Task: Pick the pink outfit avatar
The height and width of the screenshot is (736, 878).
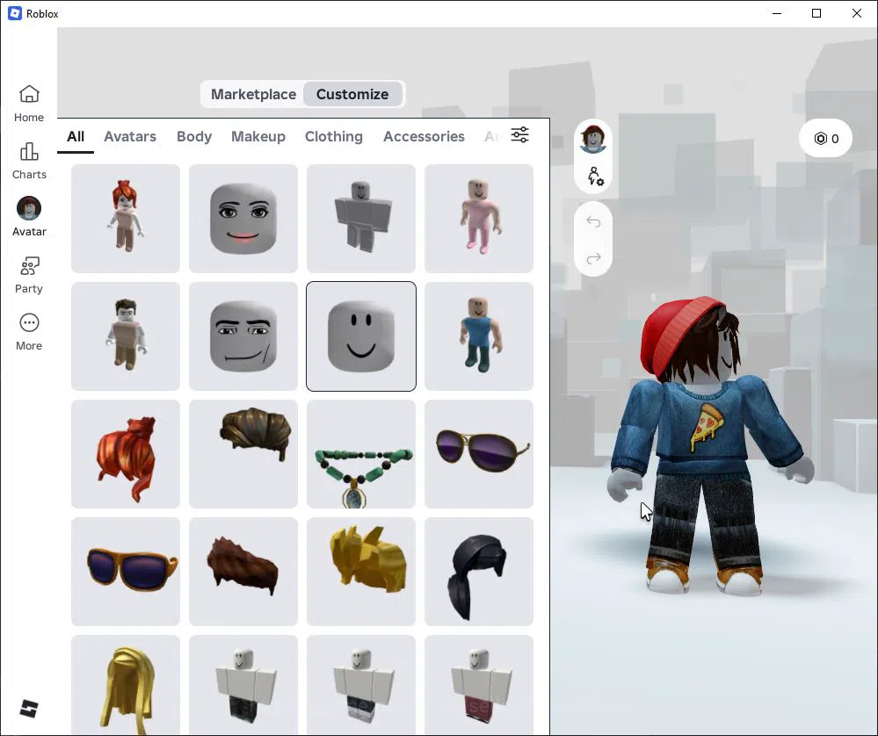Action: (x=479, y=219)
